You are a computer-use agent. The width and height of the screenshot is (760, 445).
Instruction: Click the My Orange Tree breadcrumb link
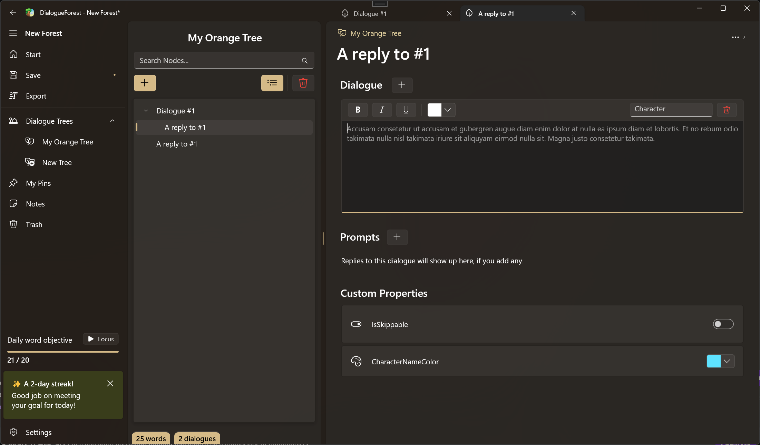click(x=376, y=33)
